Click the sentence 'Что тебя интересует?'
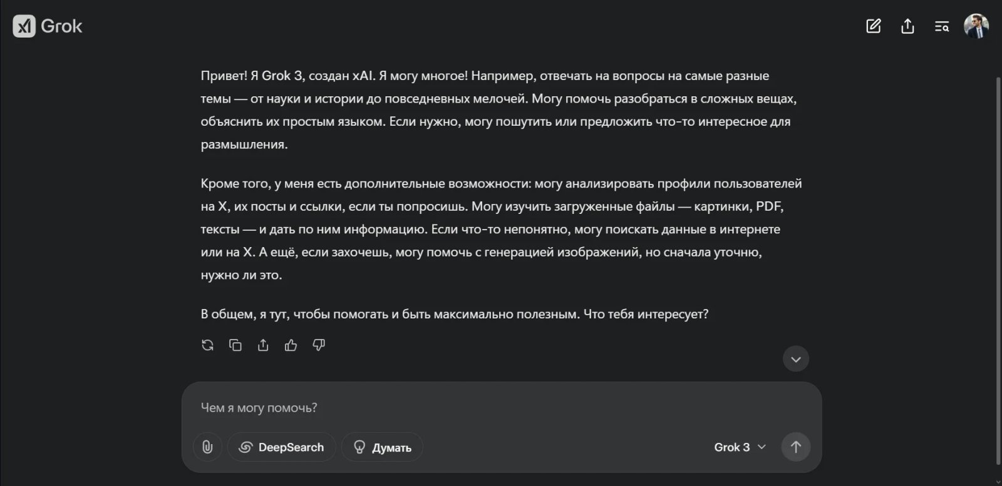 pyautogui.click(x=646, y=314)
